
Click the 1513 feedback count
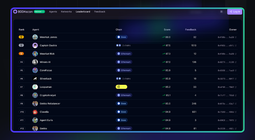[x=194, y=46]
